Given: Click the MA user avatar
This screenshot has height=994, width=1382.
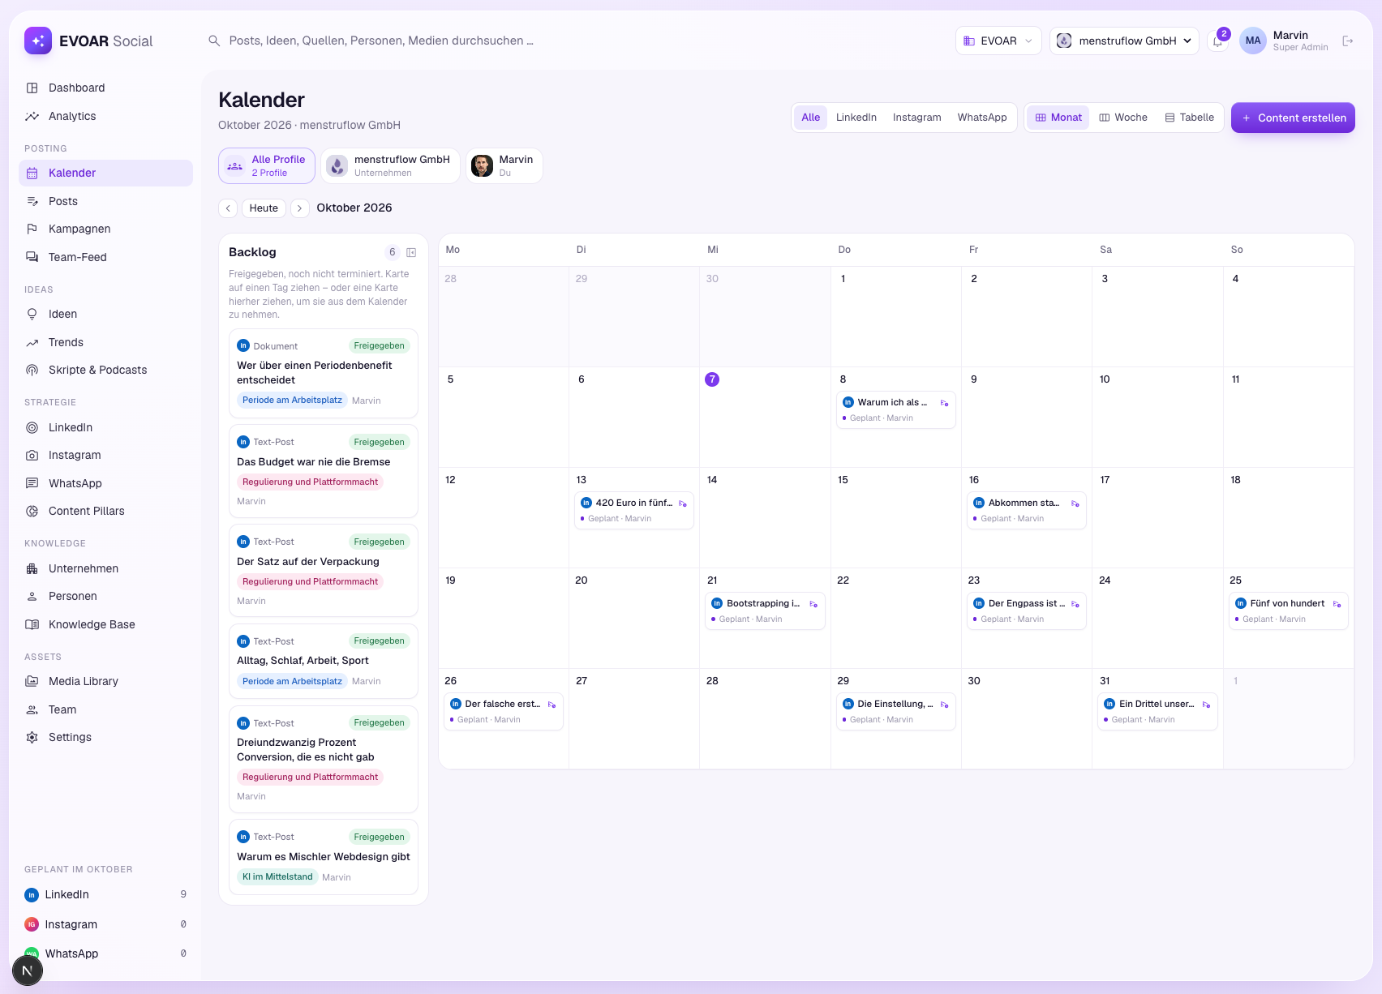Looking at the screenshot, I should pyautogui.click(x=1253, y=41).
